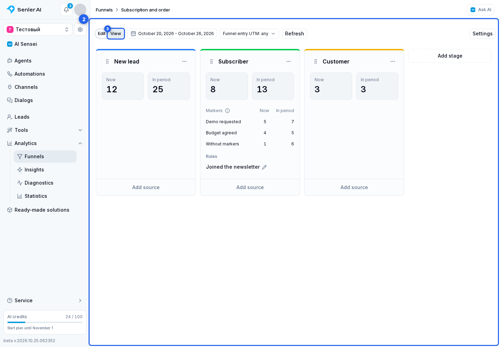Expand the Service menu
This screenshot has height=347, width=500.
click(45, 301)
